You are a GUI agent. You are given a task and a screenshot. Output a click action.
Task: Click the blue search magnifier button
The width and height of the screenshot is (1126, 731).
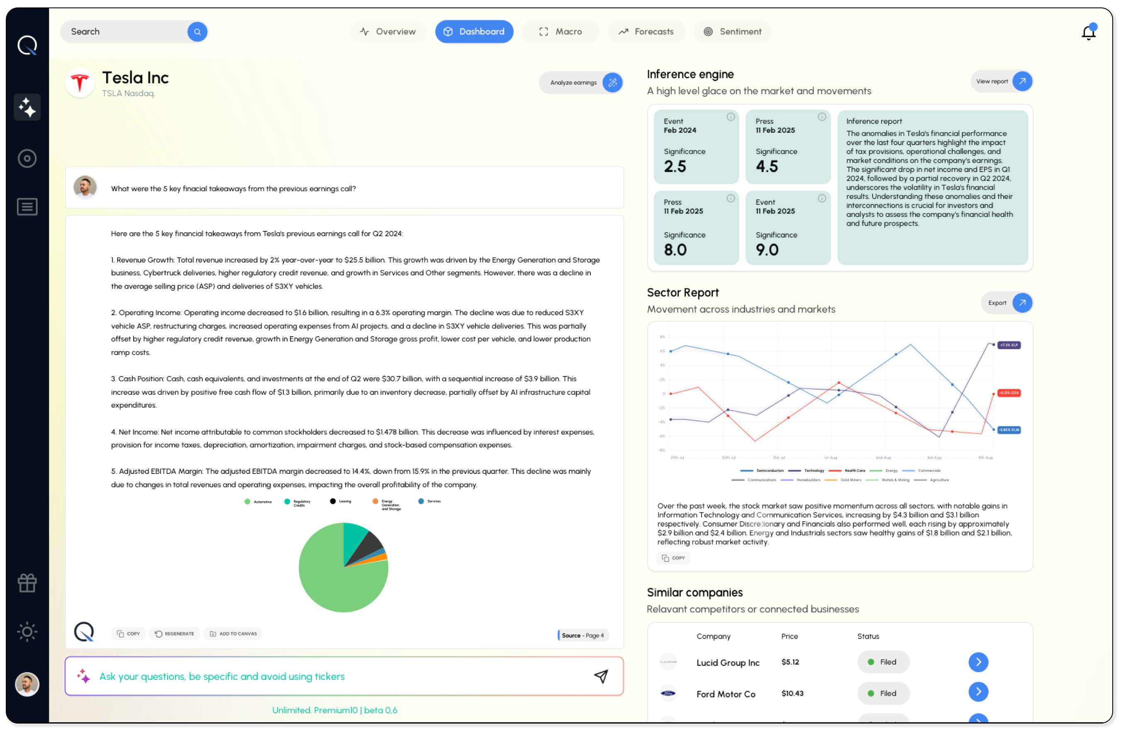pyautogui.click(x=197, y=32)
